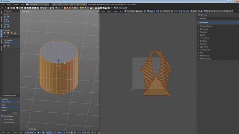Screen dimensions: 239x134
Task: Set Faces shading to flat
Action: coord(8,17)
